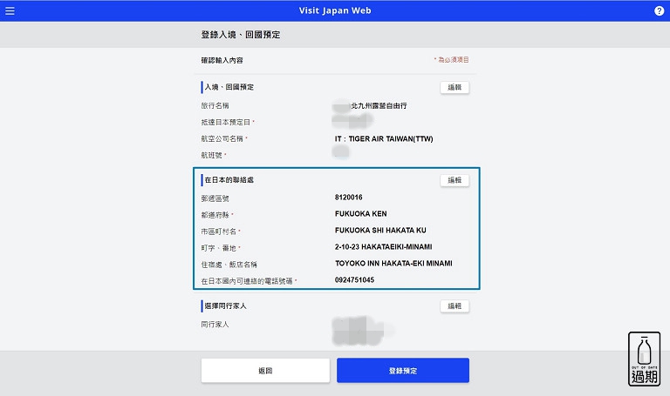This screenshot has width=670, height=396.
Task: Click the 航空公司名稱 label
Action: (x=222, y=139)
